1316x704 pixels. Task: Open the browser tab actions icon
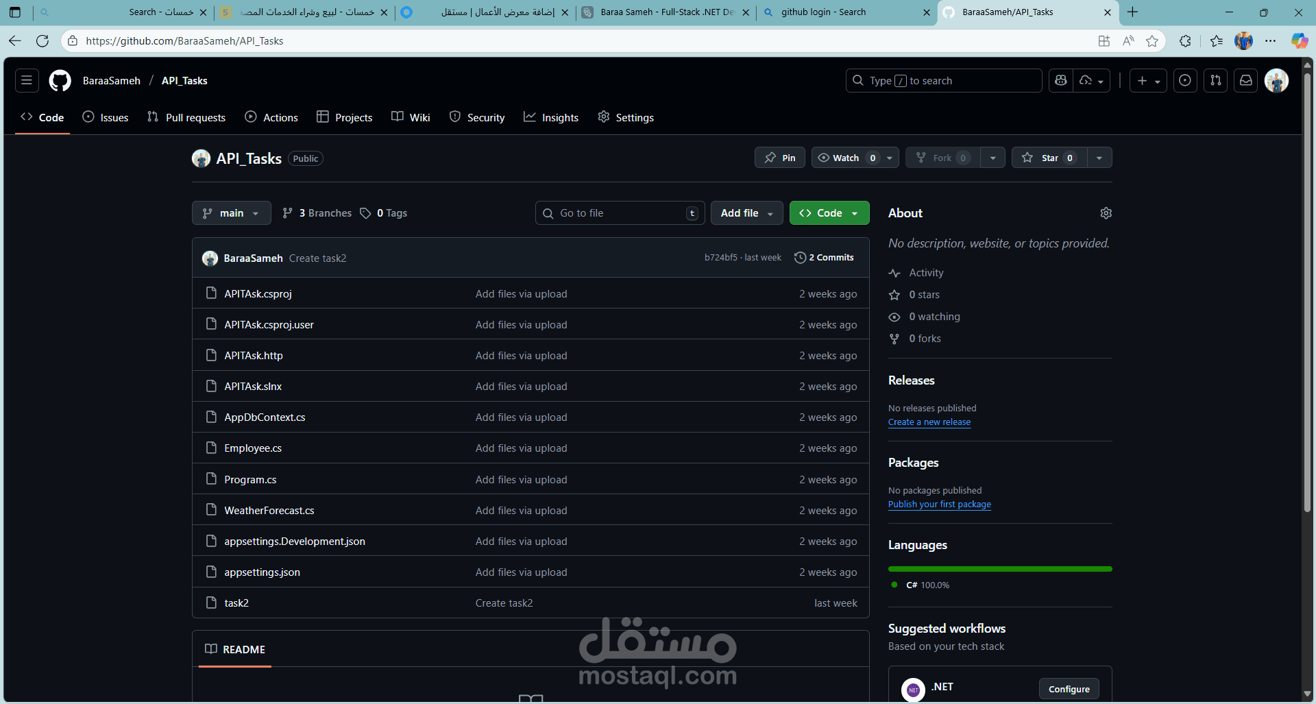tap(15, 12)
